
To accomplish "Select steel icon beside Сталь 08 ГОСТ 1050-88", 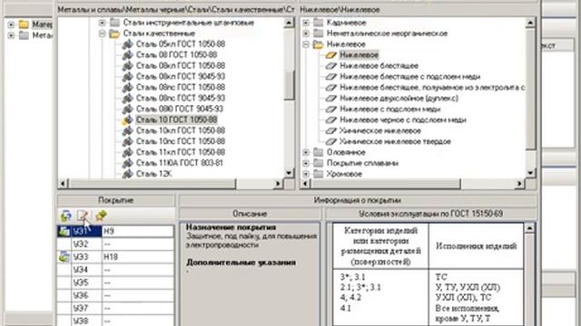I will [127, 55].
